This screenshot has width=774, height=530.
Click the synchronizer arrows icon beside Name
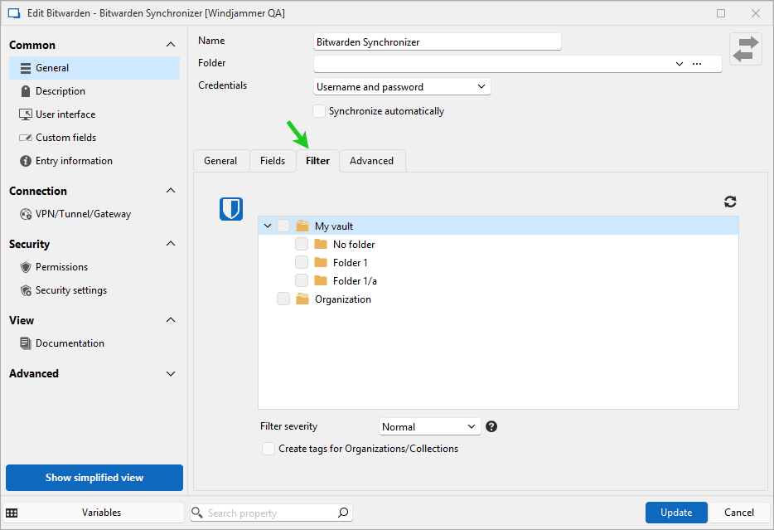[x=745, y=49]
